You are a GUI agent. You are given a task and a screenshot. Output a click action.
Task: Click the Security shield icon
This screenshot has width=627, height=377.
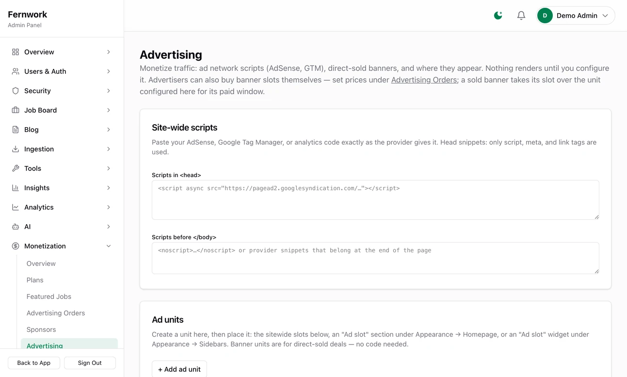(16, 91)
